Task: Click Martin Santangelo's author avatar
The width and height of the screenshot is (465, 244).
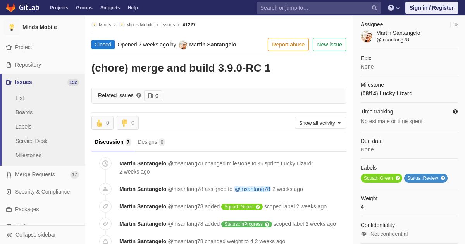Action: point(183,45)
